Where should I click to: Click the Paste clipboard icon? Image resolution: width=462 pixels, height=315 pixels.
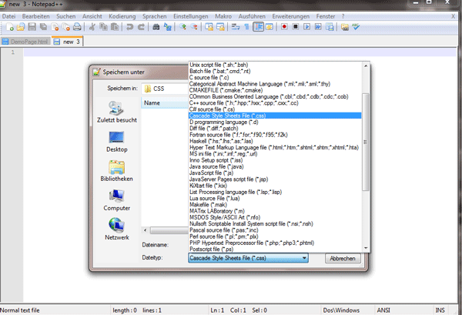(x=115, y=27)
